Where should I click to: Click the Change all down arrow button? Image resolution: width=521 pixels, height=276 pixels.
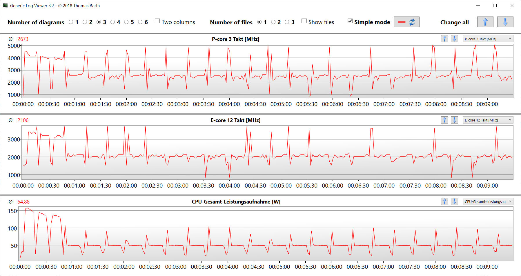point(505,22)
